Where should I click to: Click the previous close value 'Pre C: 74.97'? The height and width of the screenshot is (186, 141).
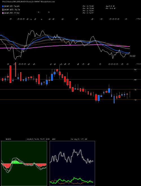(x=88, y=13)
